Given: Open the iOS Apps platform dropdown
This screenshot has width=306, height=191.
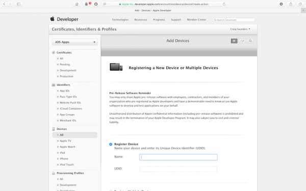Looking at the screenshot, I should click(x=75, y=42).
